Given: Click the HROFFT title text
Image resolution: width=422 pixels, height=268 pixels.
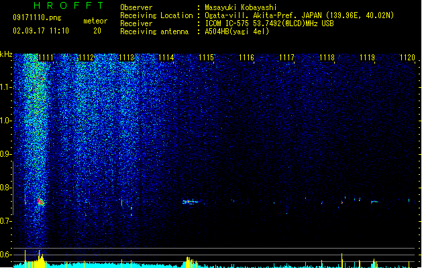Looking at the screenshot, I should (x=68, y=5).
